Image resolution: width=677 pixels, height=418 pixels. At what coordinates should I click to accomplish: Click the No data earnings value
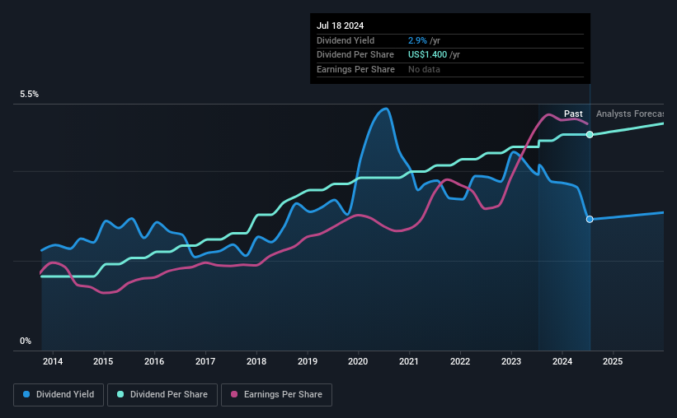pos(424,69)
